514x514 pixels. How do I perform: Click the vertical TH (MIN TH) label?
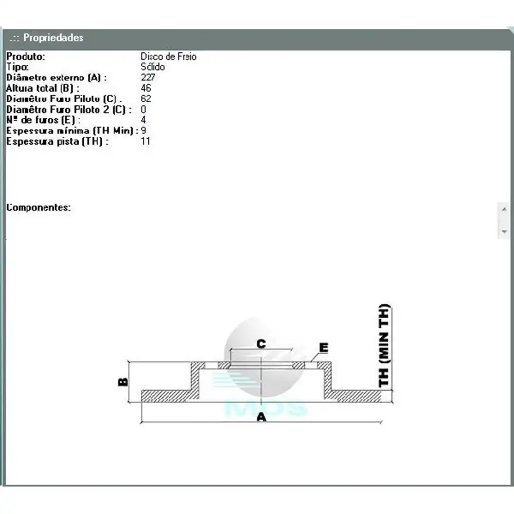point(384,346)
